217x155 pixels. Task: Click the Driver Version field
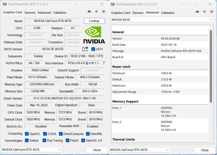[x=65, y=98]
